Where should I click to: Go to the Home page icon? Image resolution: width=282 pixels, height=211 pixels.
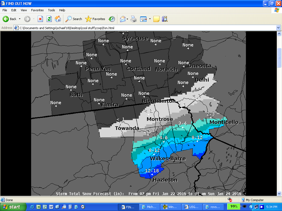click(58, 19)
